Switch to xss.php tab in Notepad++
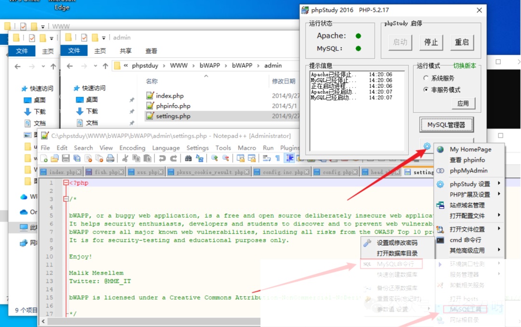 [146, 172]
